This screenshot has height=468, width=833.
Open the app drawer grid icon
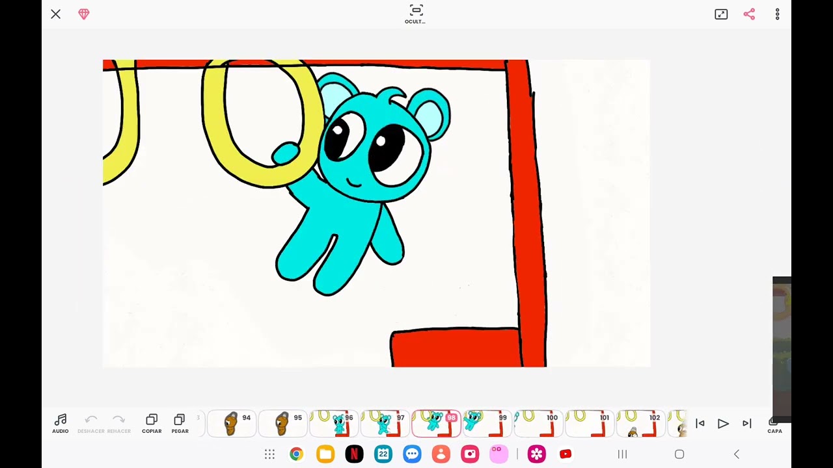[x=269, y=454]
